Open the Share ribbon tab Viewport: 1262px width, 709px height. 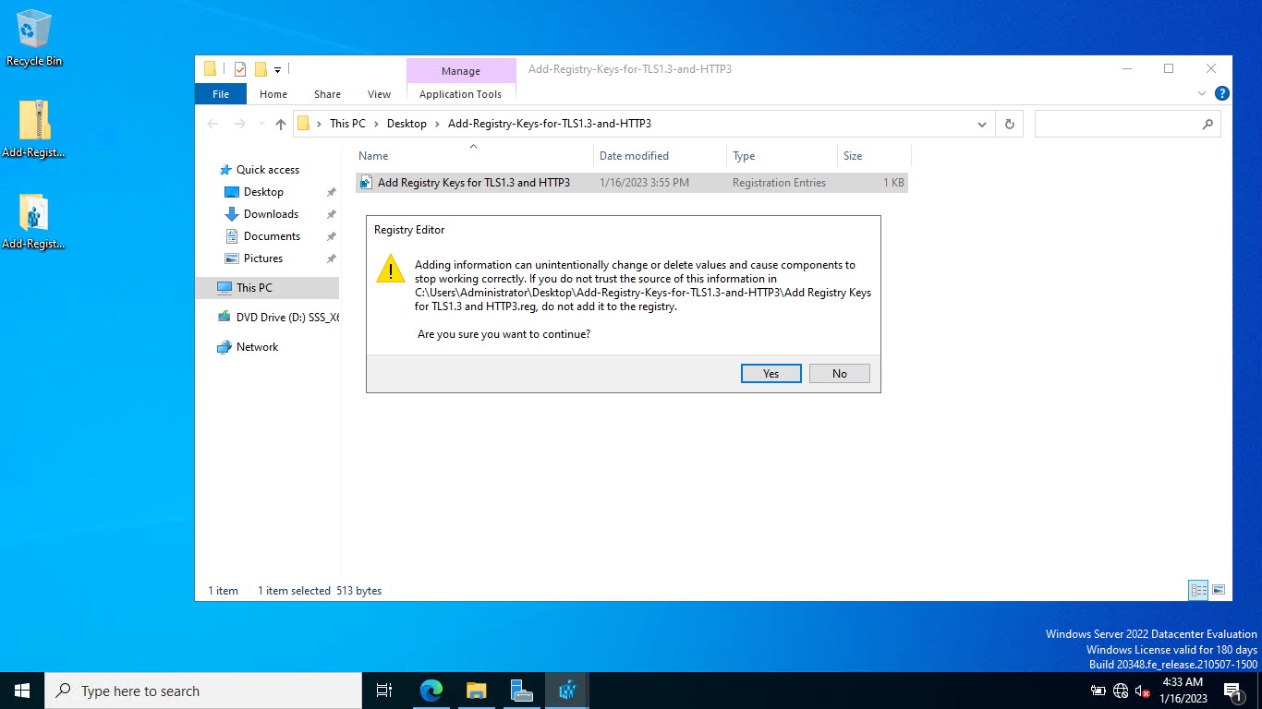[x=327, y=94]
